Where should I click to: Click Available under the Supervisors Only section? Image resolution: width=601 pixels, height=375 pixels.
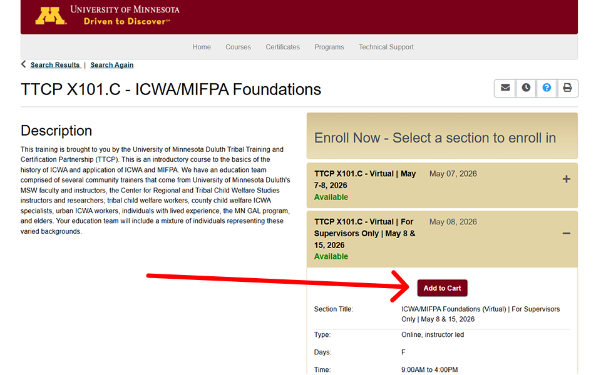(x=331, y=256)
